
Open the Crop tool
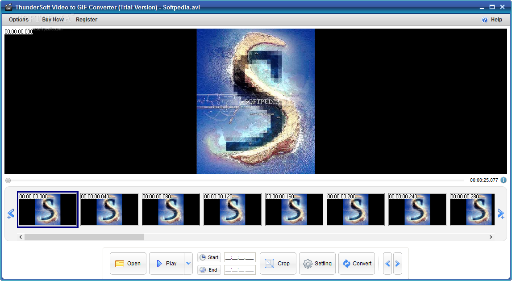pos(278,264)
